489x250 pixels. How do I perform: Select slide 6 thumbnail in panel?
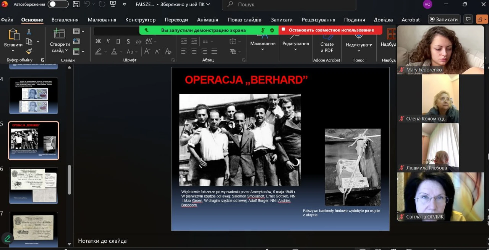point(34,185)
